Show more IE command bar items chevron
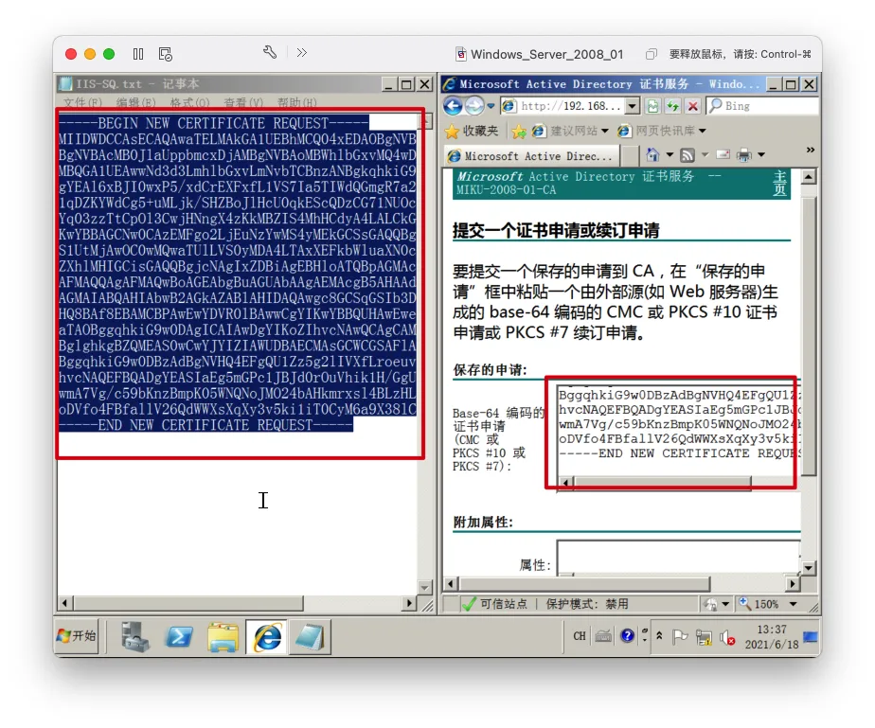875x728 pixels. click(x=811, y=150)
